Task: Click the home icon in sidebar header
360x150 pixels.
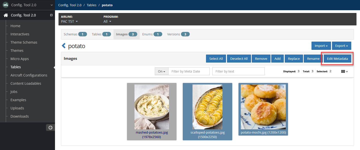Action: [6, 15]
